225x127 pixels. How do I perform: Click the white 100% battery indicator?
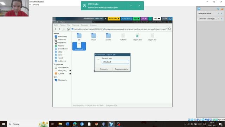click(x=157, y=19)
